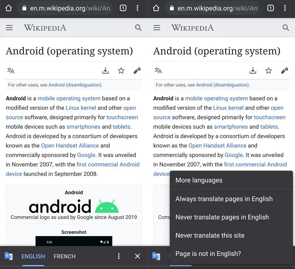
Task: Tap locked edit pencil in right screen
Action: [285, 70]
